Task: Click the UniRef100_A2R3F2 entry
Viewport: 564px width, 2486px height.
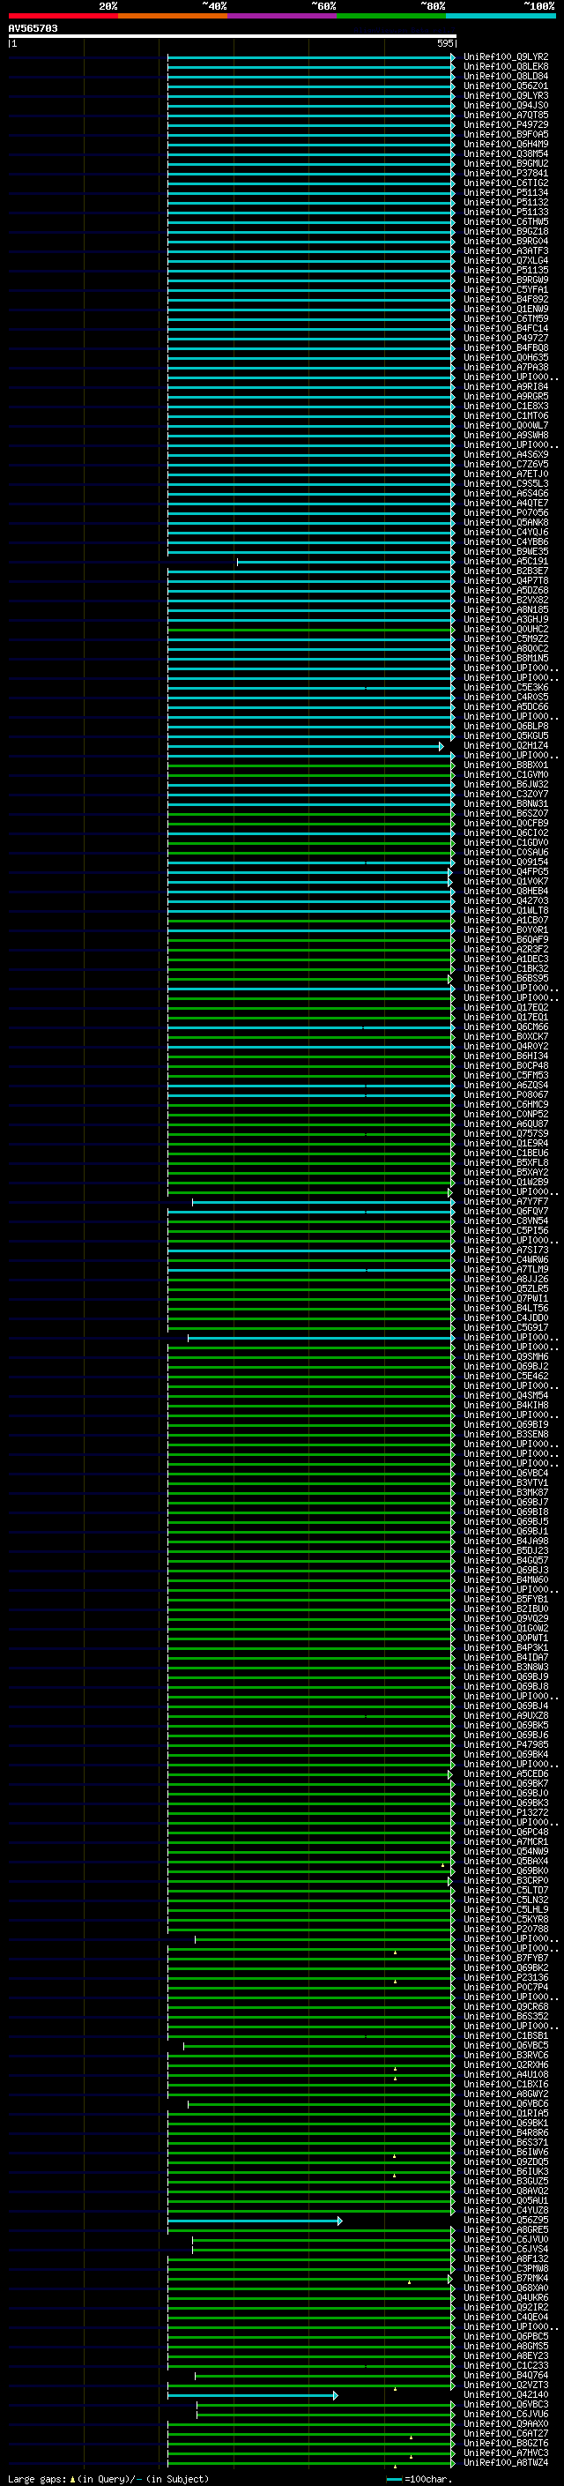Action: coord(505,950)
